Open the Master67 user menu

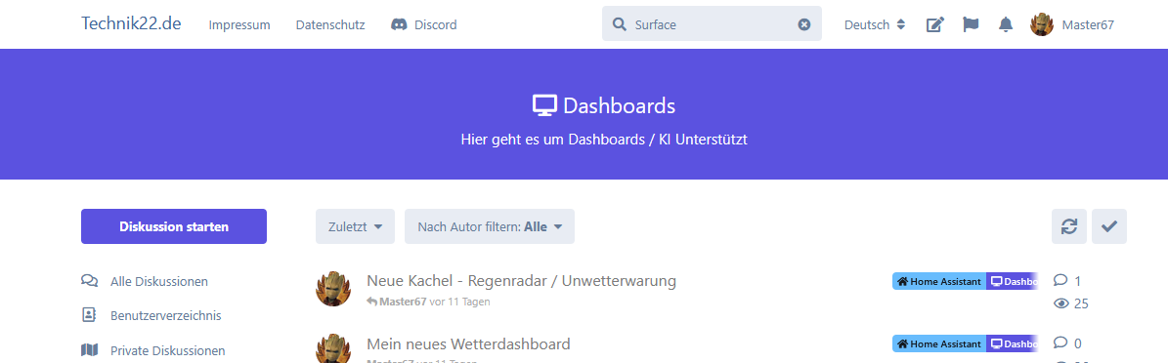click(x=1072, y=24)
